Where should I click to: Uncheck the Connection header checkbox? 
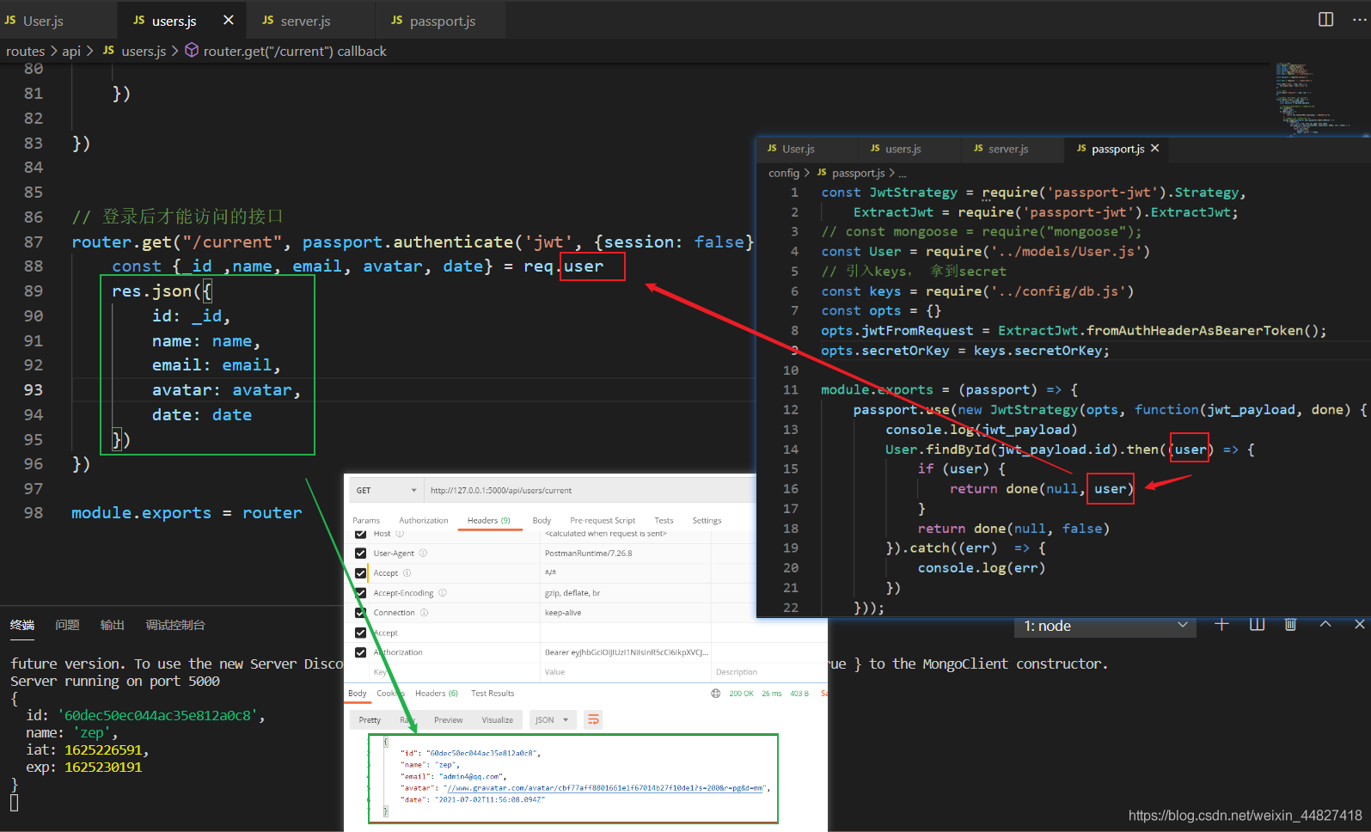click(360, 613)
